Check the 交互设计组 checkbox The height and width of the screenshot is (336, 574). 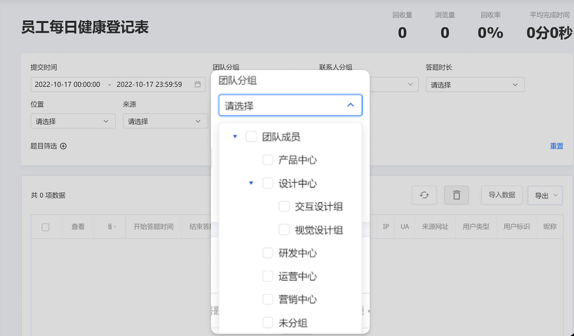click(284, 206)
